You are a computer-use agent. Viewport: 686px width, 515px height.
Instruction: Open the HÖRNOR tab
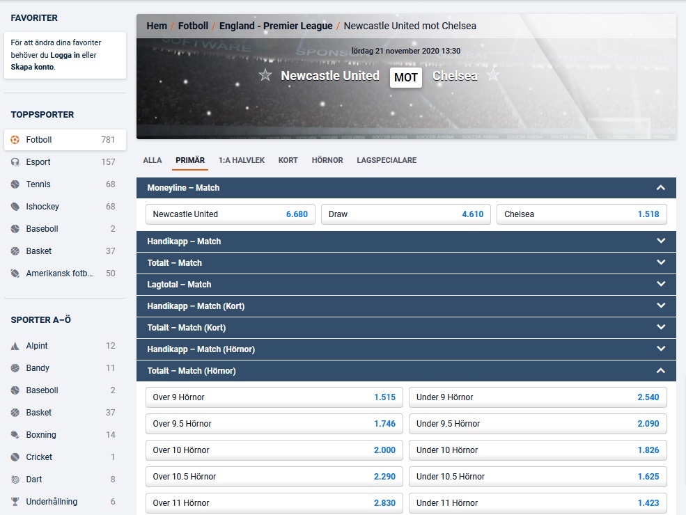[x=327, y=161]
